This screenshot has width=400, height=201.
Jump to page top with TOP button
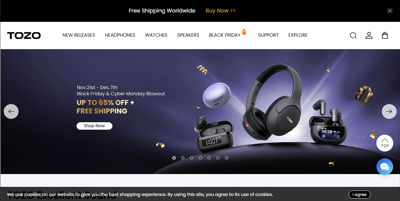[x=385, y=143]
